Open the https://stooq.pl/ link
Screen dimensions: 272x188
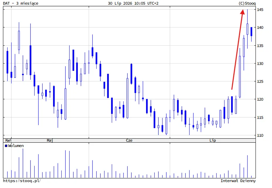point(22,181)
